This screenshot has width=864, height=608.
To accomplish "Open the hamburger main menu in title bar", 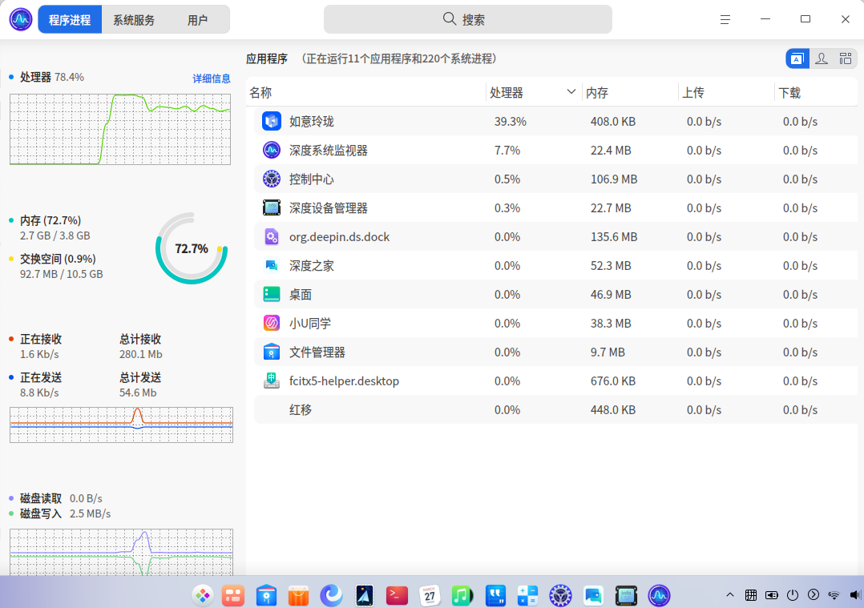I will tap(725, 19).
